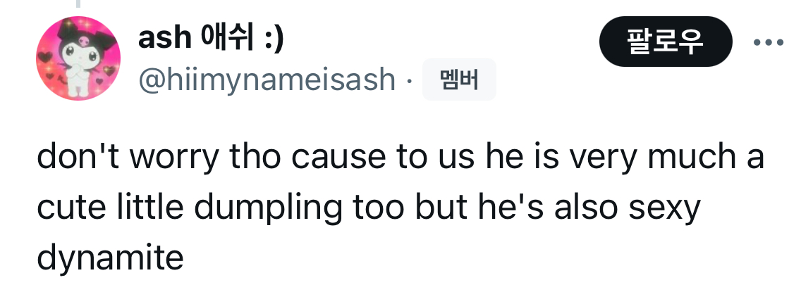Viewport: 801px width, 292px height.
Task: Click the display name "ash 애쉬 :)"
Action: [x=212, y=38]
